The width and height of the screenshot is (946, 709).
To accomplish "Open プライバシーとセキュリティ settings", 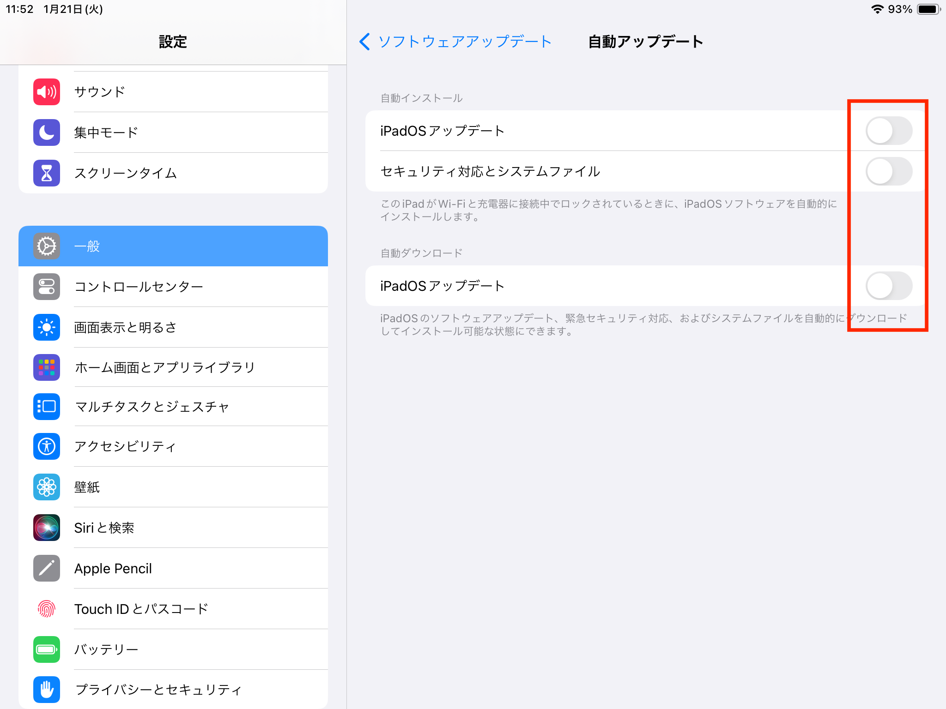I will (173, 689).
